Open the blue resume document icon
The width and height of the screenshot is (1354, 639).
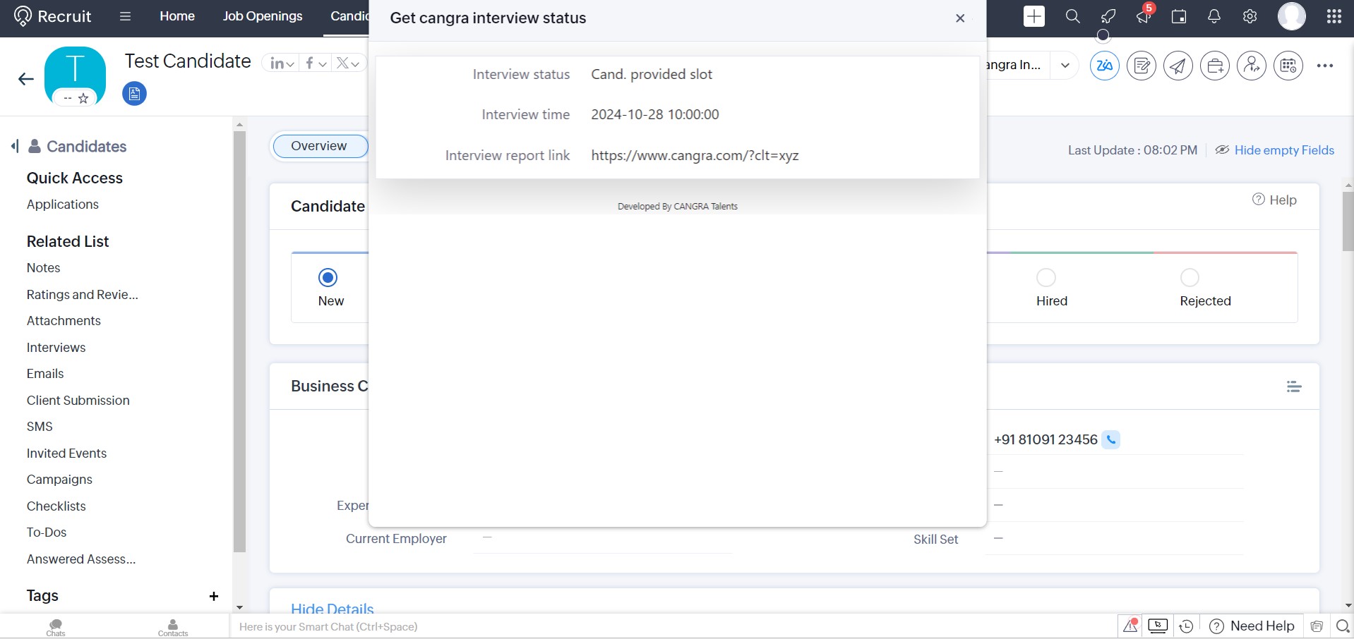(134, 94)
